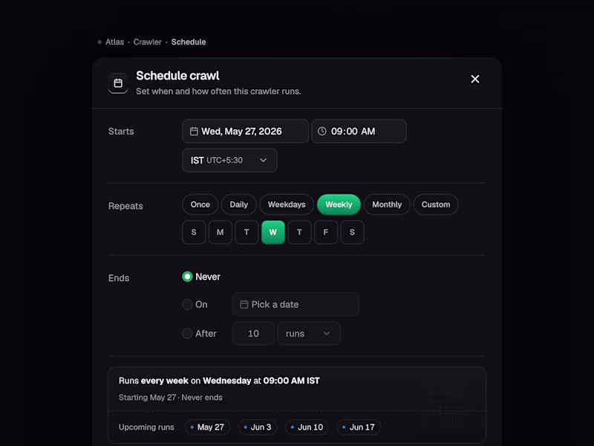Select the Daily repeat option

coord(238,204)
